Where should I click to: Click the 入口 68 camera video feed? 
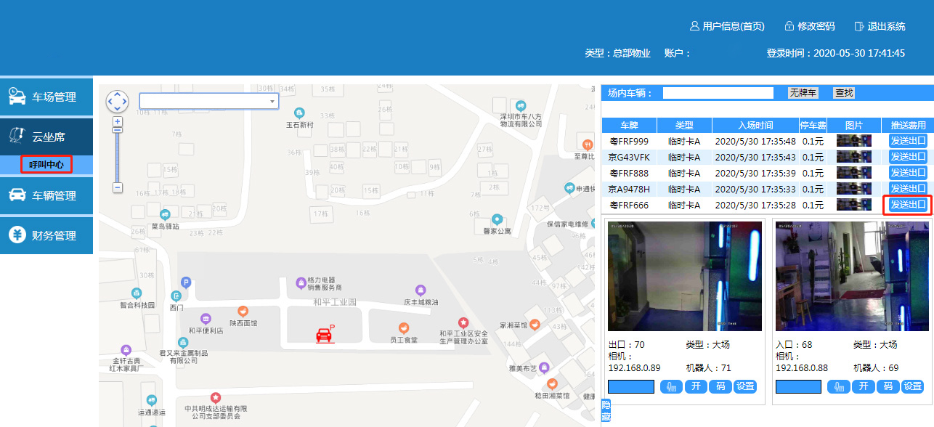tap(852, 277)
